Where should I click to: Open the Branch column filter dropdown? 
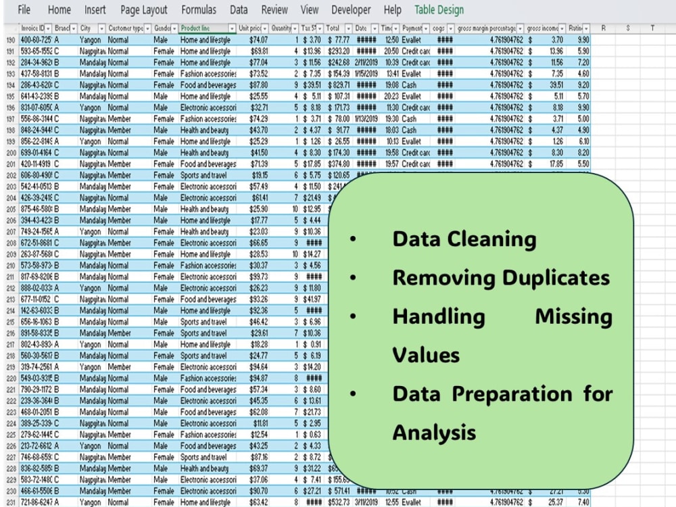click(74, 28)
